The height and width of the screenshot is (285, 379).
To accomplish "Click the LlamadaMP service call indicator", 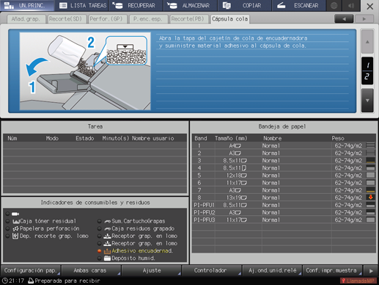I will [x=358, y=281].
